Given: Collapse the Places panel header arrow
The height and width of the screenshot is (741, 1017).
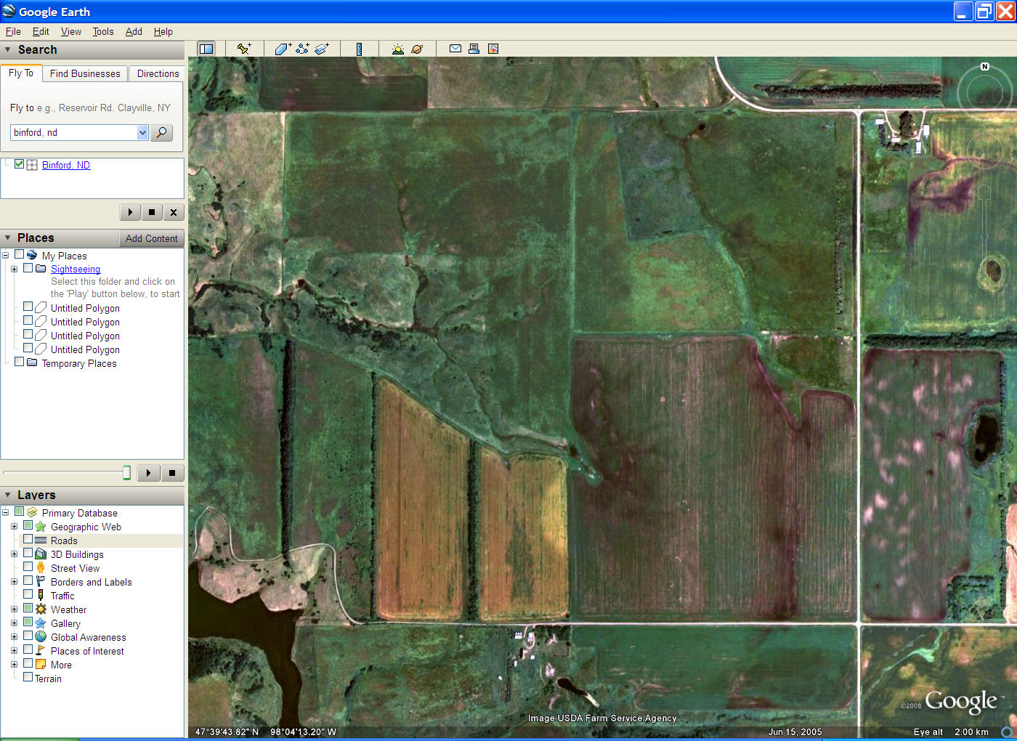Looking at the screenshot, I should point(8,238).
